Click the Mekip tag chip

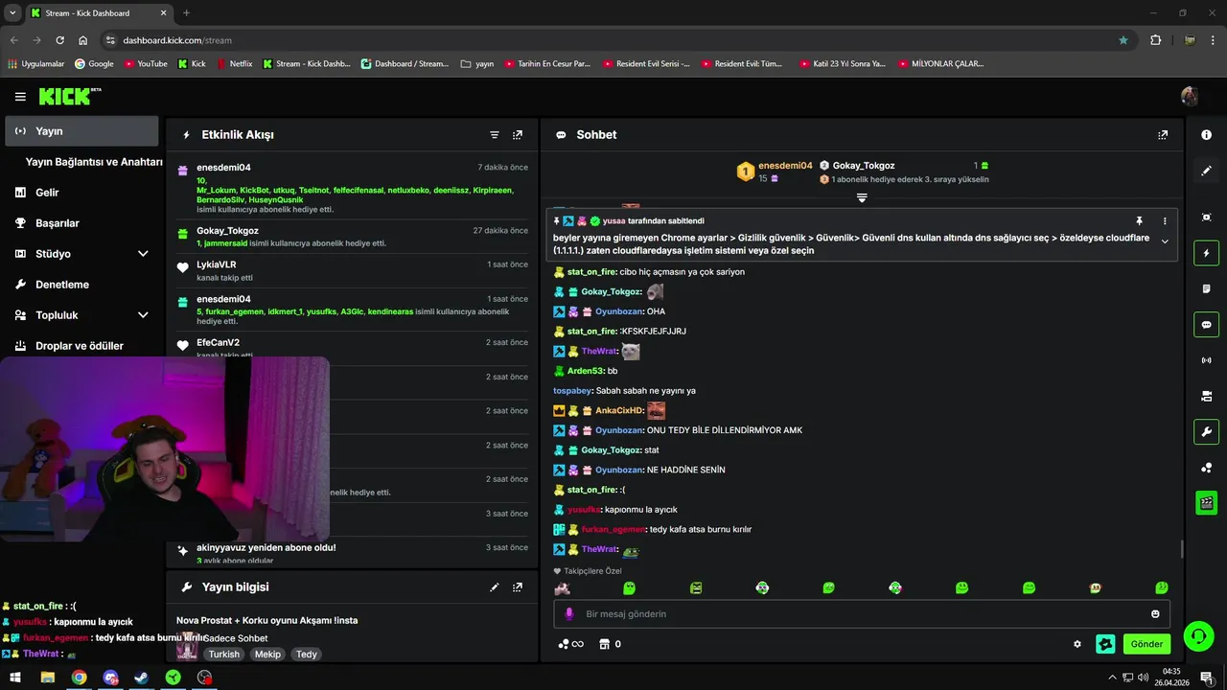click(x=267, y=655)
